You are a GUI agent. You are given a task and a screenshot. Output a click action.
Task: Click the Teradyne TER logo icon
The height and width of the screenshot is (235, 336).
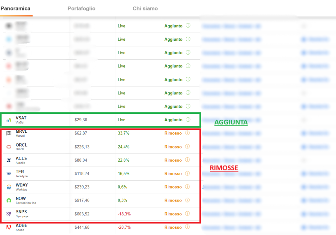(9, 174)
